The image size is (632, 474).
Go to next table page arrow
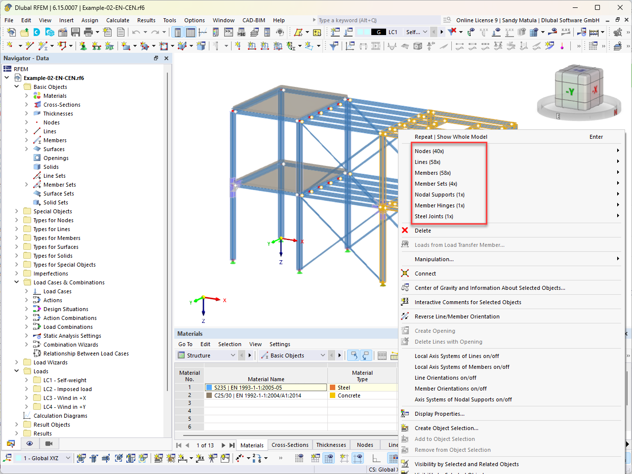pos(223,445)
